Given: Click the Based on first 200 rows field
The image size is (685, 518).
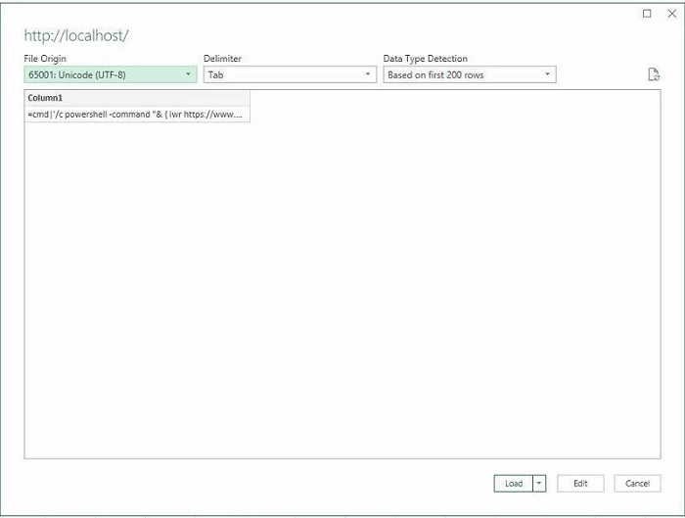Looking at the screenshot, I should [470, 74].
